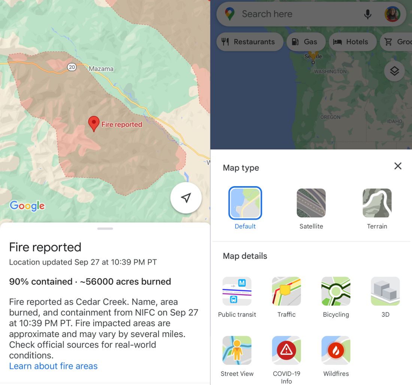Viewport: 412px width, 385px height.
Task: Open the Learn about fire areas link
Action: [53, 366]
